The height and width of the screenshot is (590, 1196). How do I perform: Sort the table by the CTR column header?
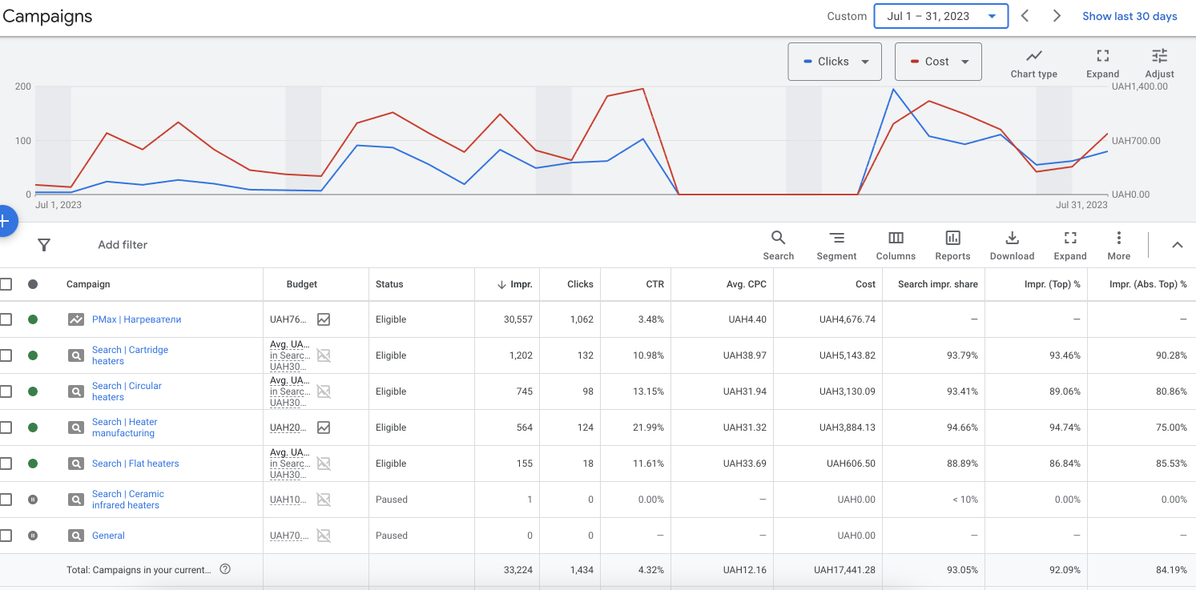(655, 284)
